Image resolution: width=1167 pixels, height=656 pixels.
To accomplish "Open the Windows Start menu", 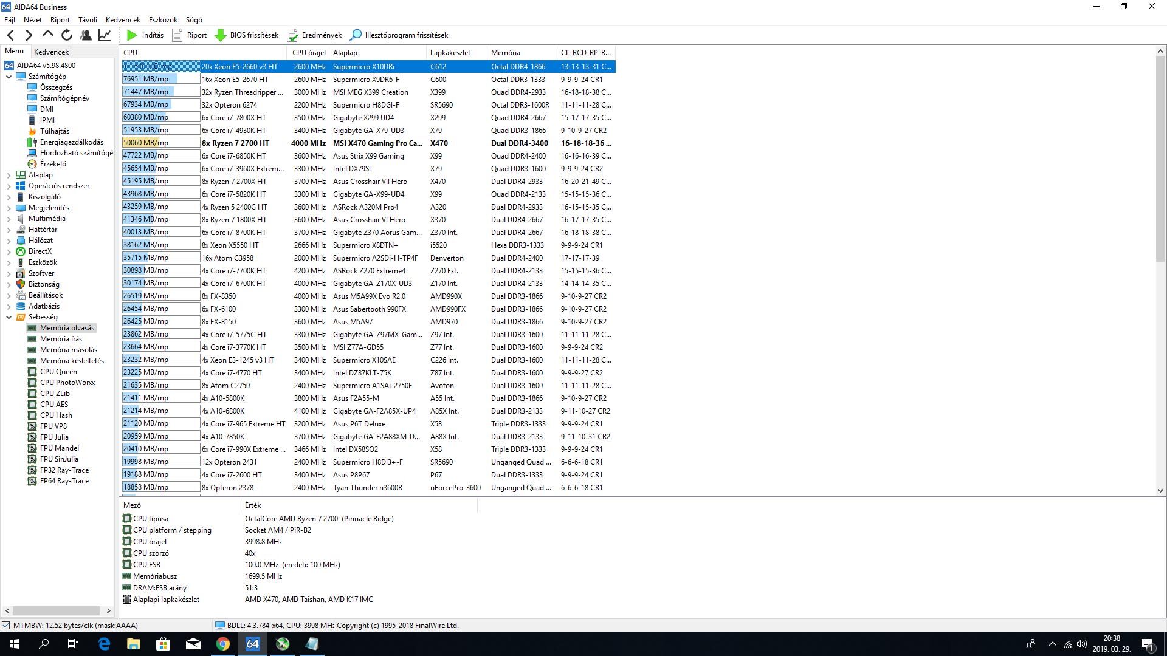I will coord(15,644).
